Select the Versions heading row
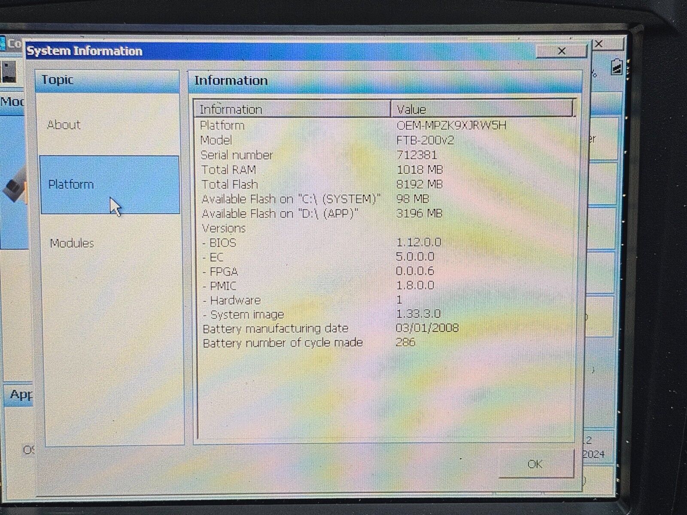 385,228
